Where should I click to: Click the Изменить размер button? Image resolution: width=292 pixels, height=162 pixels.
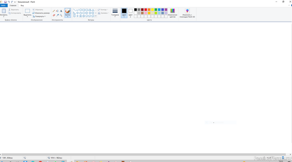point(41,13)
